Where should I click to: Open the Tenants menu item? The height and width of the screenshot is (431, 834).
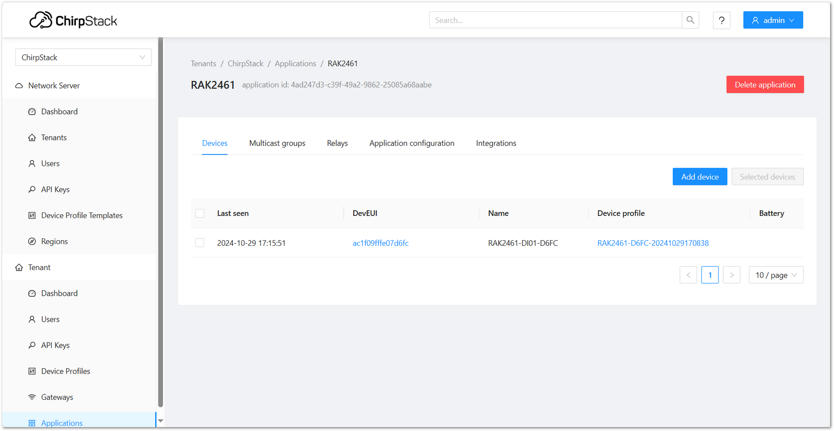pyautogui.click(x=79, y=138)
